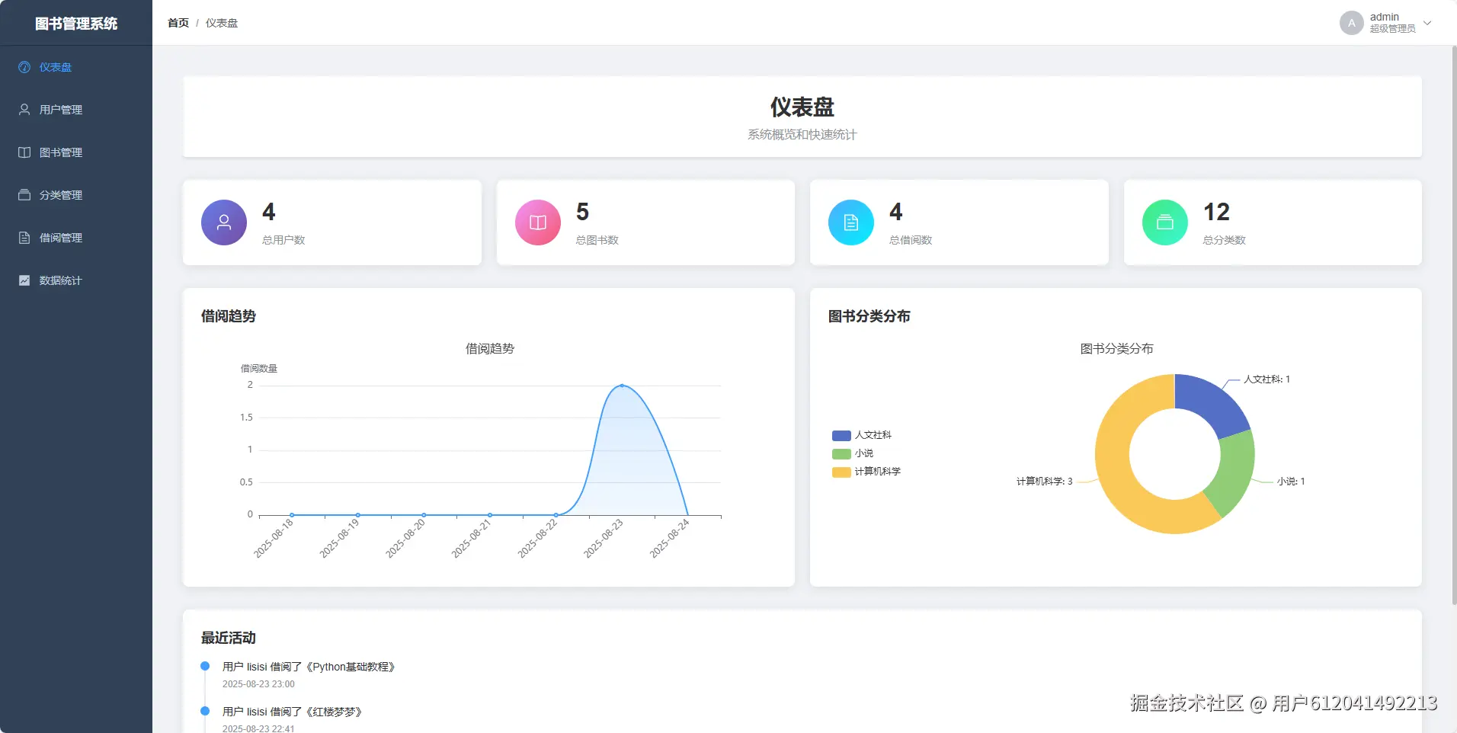Click the 总图书数 label
The image size is (1457, 733).
[x=597, y=240]
